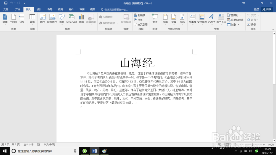Insert a page break (分页)

[22, 19]
